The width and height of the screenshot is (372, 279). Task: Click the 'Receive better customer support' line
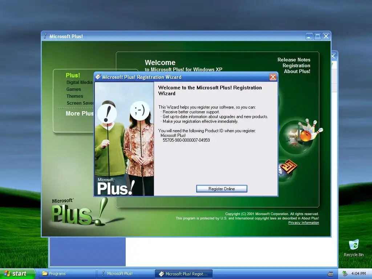click(191, 112)
